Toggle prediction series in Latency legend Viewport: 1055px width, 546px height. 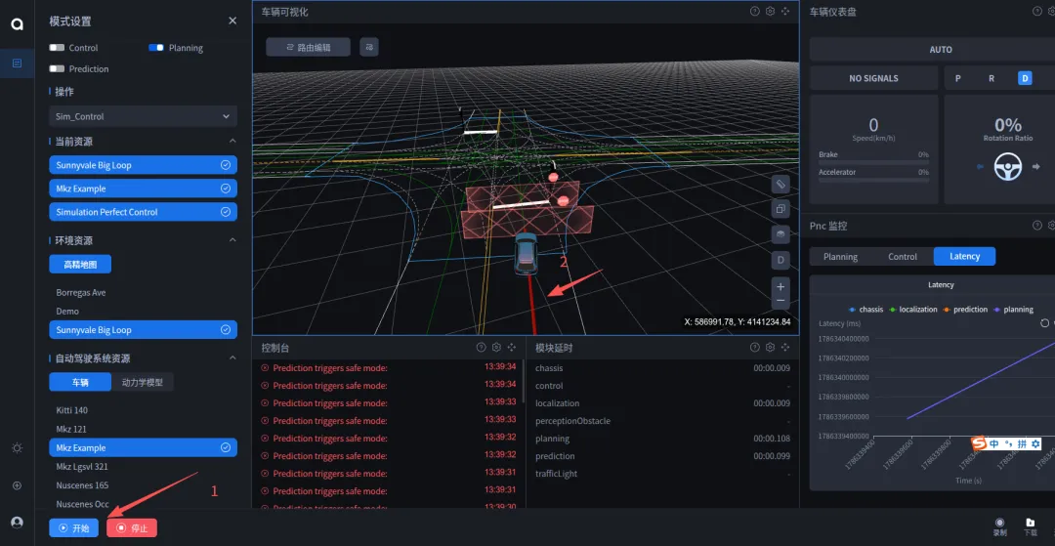tap(965, 310)
